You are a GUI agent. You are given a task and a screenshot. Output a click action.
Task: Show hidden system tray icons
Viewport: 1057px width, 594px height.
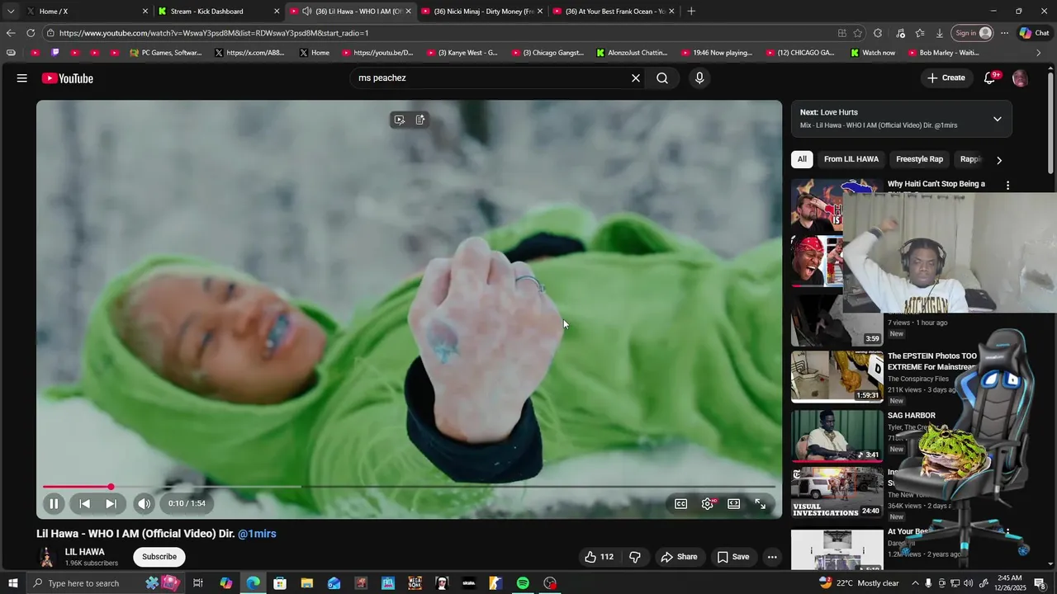(915, 583)
